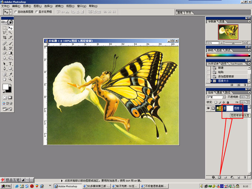The image size is (252, 189).
Task: Toggle lock all padlock icon
Action: tap(228, 102)
